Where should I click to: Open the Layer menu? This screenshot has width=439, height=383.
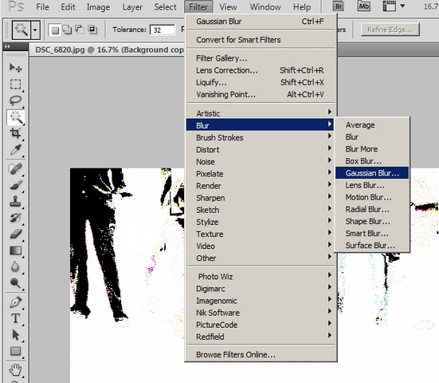(x=132, y=6)
